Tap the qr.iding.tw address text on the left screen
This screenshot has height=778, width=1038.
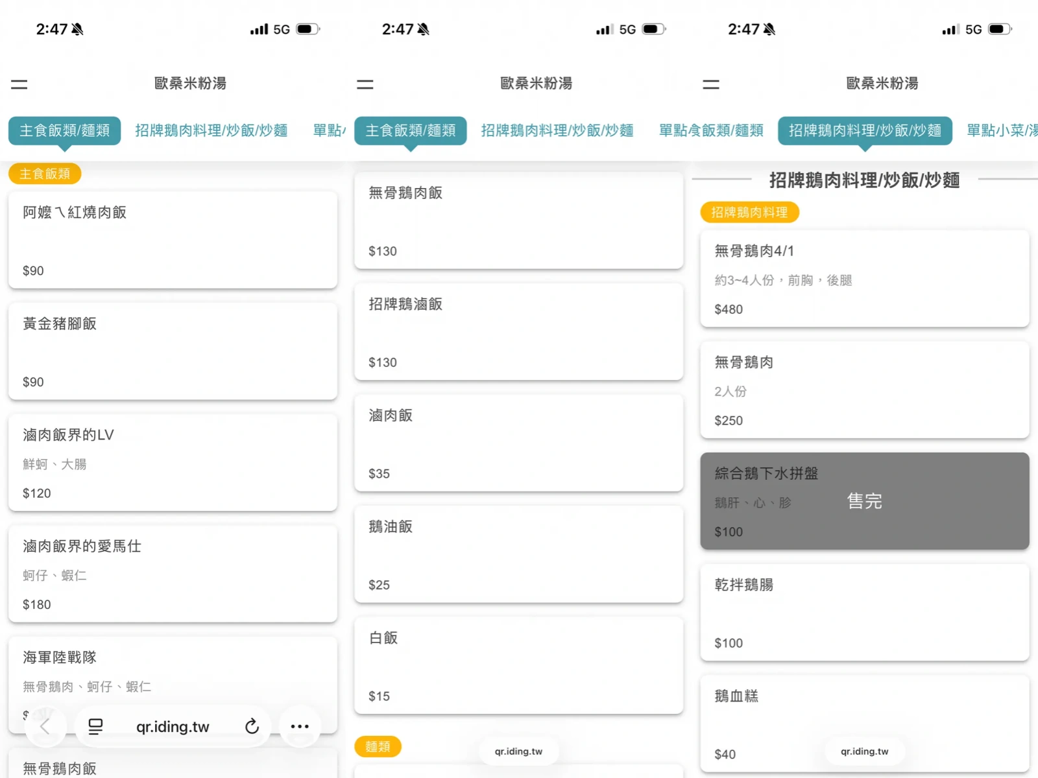(173, 727)
